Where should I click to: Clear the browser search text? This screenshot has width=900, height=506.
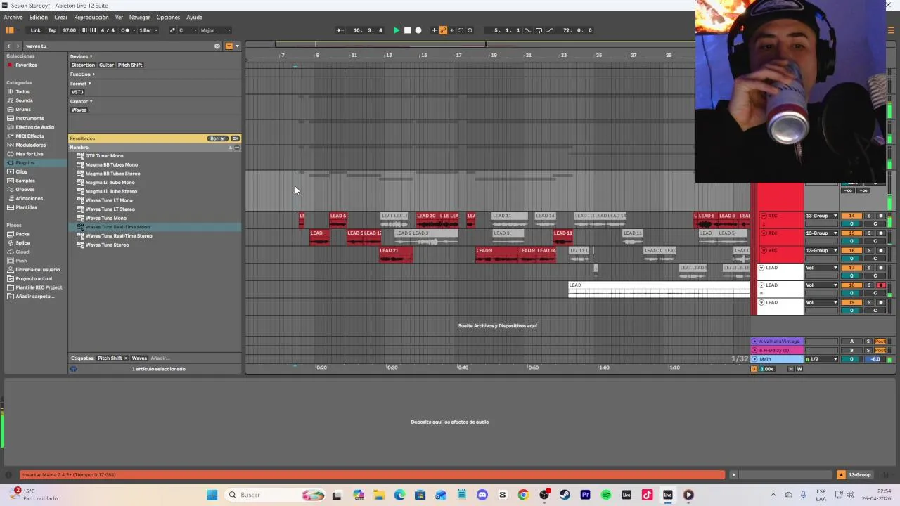coord(217,46)
